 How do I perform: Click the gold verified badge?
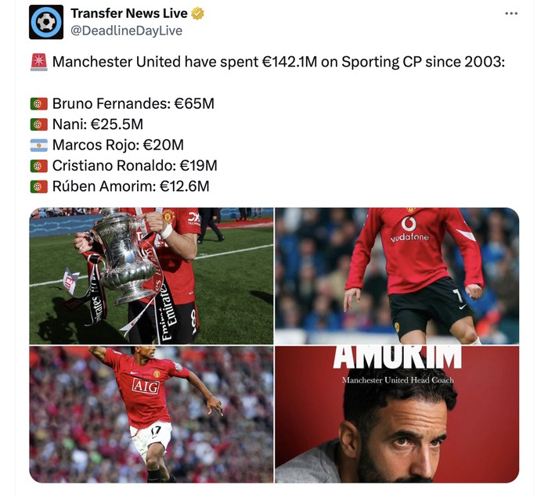(x=197, y=13)
